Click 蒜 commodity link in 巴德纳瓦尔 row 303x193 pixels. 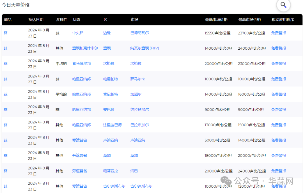click(5, 33)
